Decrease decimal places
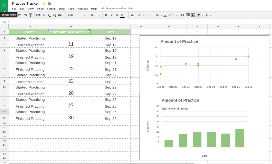The image size is (272, 164). [x=49, y=15]
